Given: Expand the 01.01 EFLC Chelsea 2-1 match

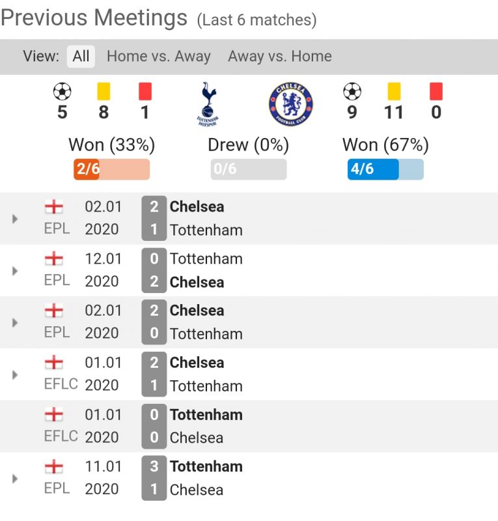Looking at the screenshot, I should click(x=15, y=374).
